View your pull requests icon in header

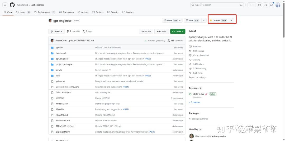pos(265,5)
